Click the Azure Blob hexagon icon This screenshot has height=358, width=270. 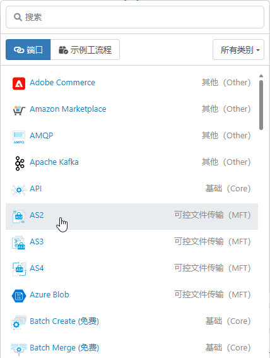(19, 296)
